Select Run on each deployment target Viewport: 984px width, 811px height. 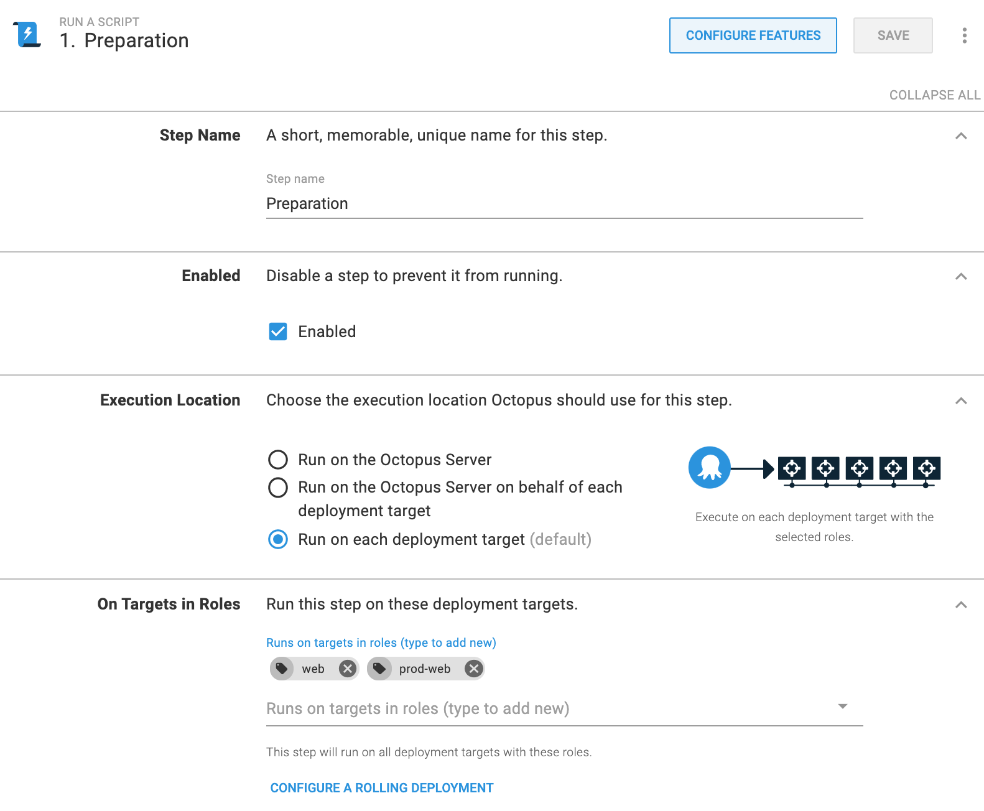coord(278,539)
